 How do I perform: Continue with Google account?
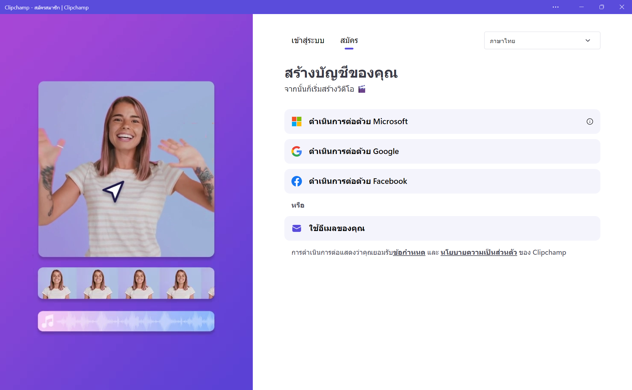(442, 151)
